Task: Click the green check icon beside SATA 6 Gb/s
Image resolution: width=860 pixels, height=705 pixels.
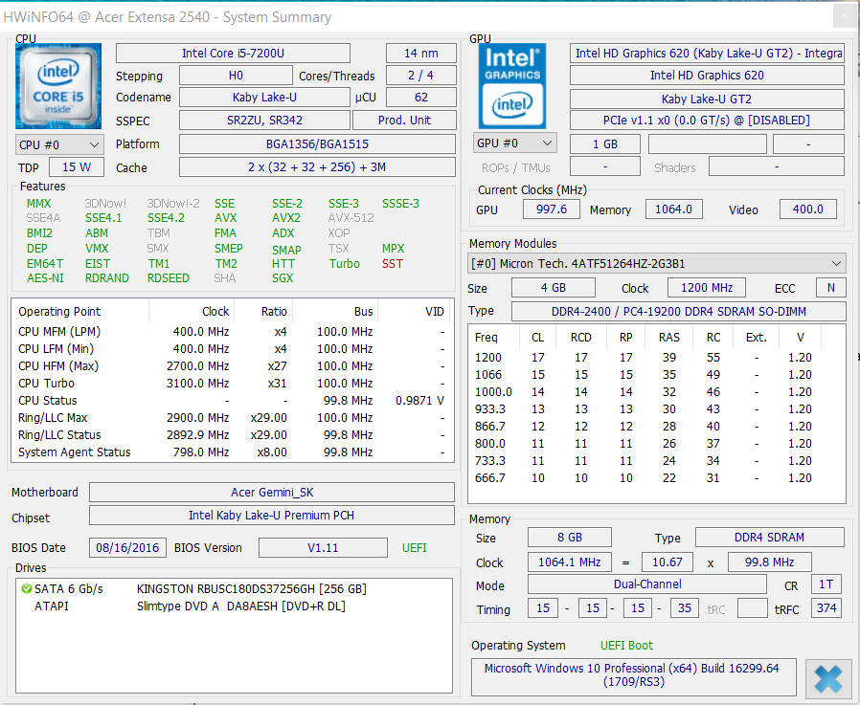Action: [x=26, y=589]
